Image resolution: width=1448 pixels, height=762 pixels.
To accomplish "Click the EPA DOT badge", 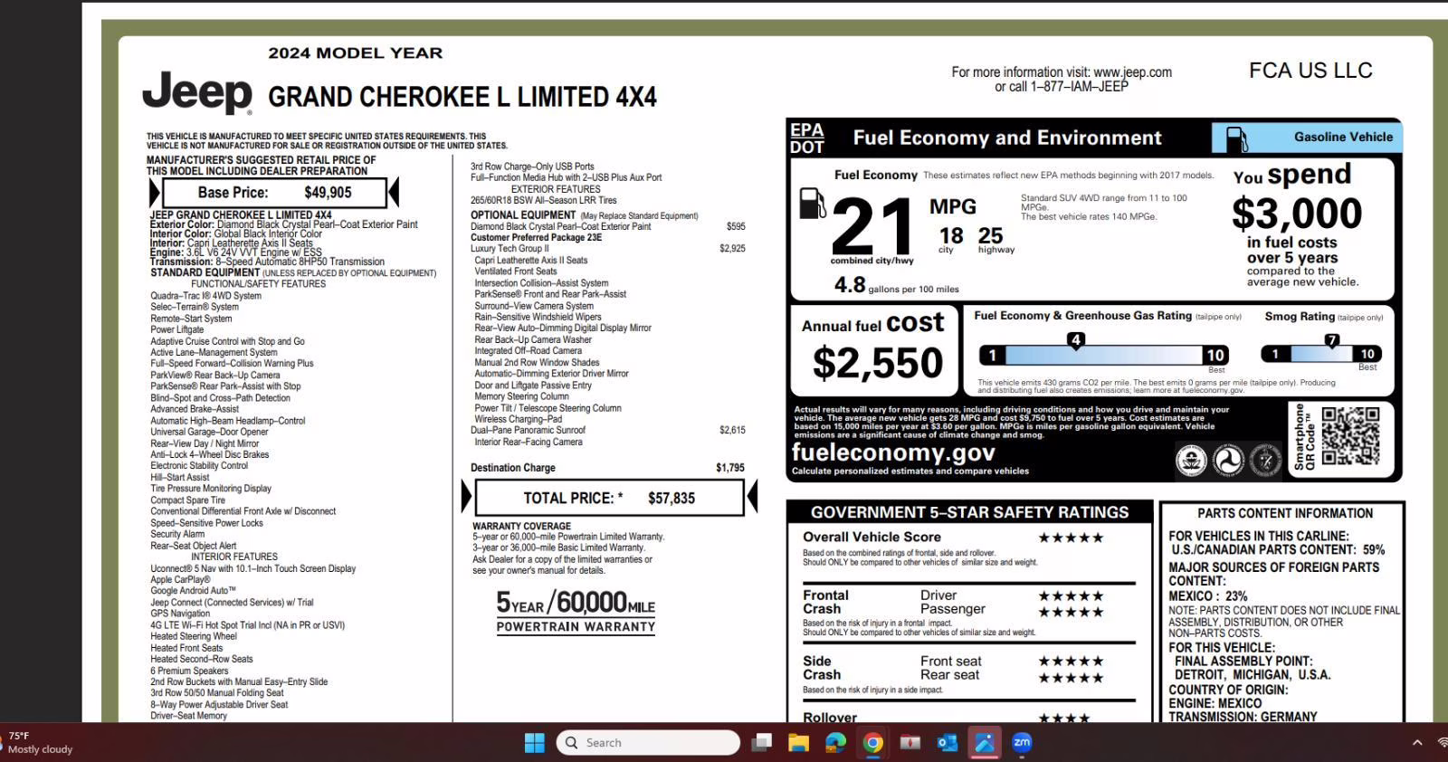I will coord(807,138).
